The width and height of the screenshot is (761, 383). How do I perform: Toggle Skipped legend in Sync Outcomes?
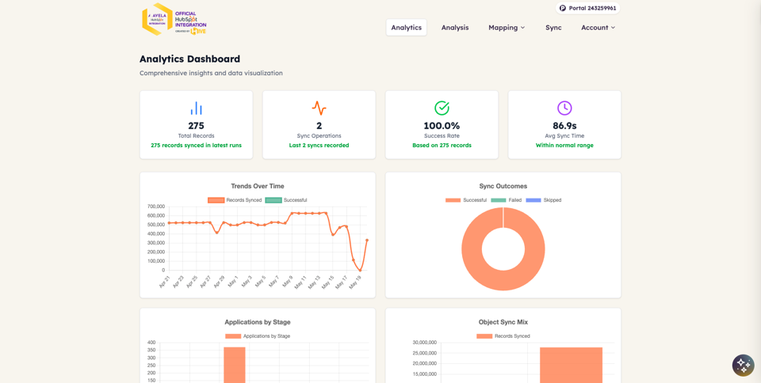[543, 200]
